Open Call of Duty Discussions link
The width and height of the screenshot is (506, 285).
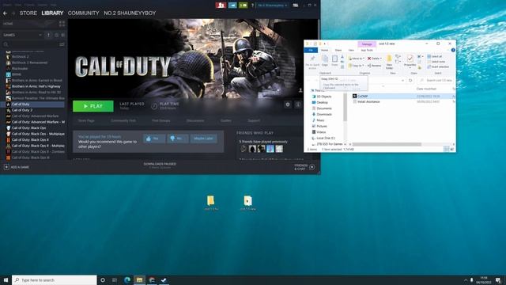195,120
